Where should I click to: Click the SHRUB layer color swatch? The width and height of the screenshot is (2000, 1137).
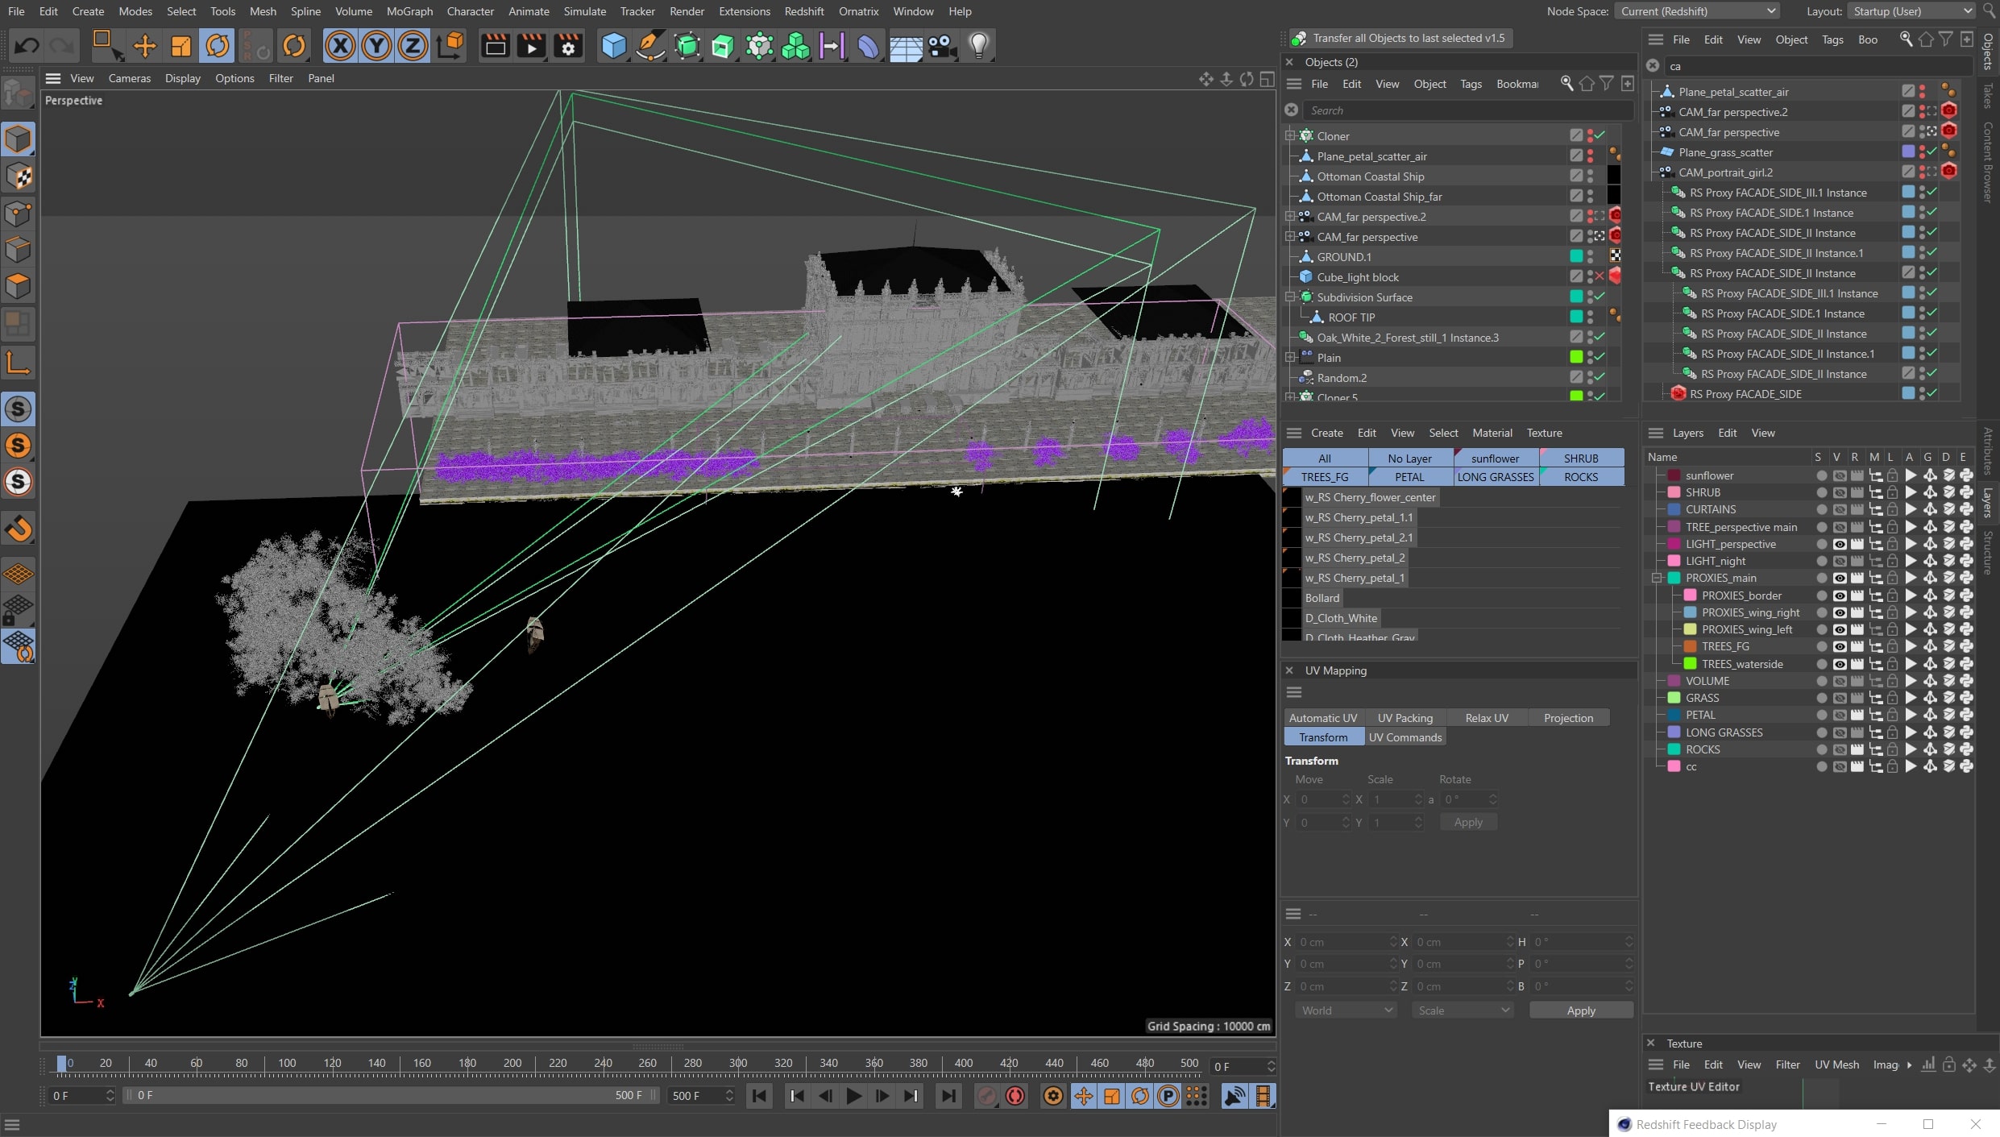point(1674,492)
